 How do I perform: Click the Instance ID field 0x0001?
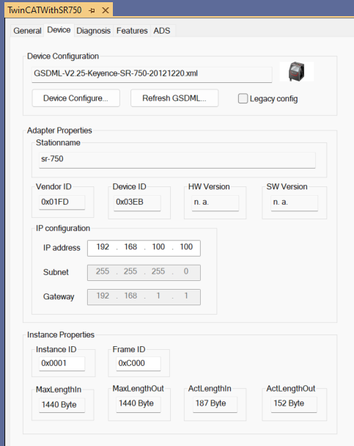coord(62,364)
